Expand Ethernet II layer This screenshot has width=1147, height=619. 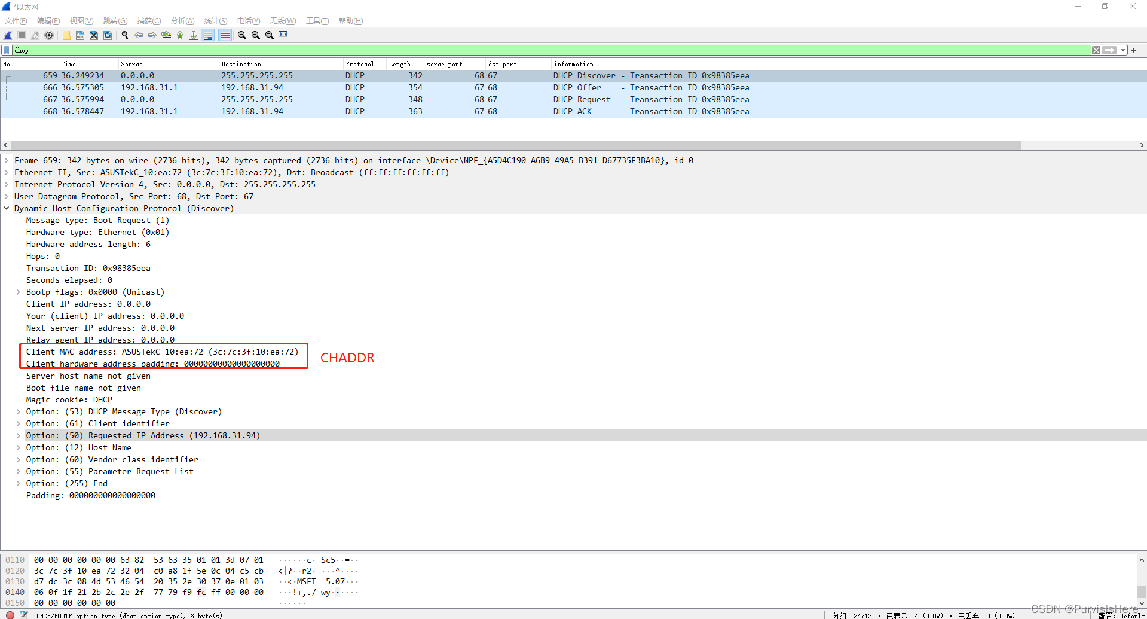click(x=7, y=172)
